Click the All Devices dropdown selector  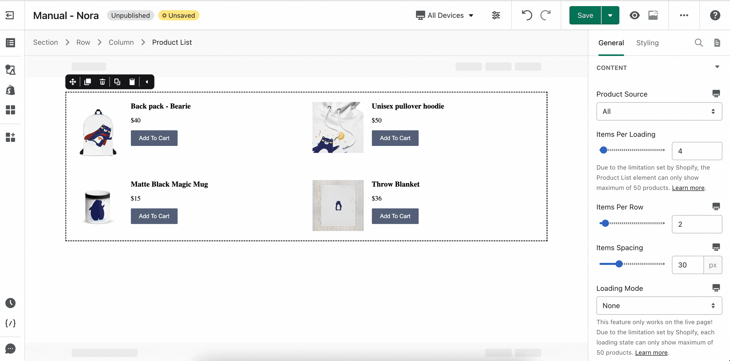(x=445, y=15)
